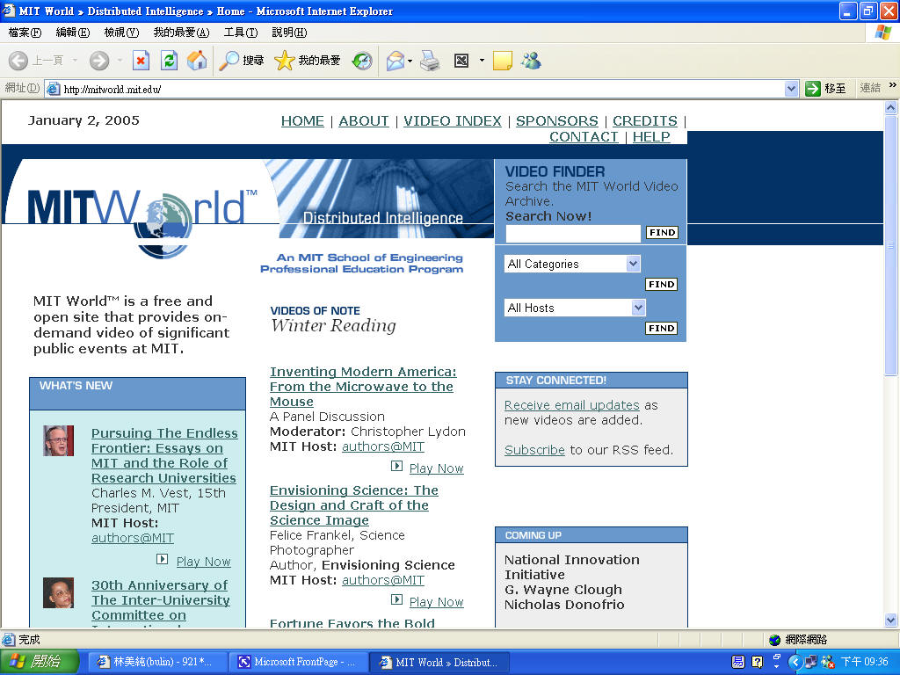The image size is (900, 675).
Task: Open the 檔案 (File) menu
Action: pos(25,33)
